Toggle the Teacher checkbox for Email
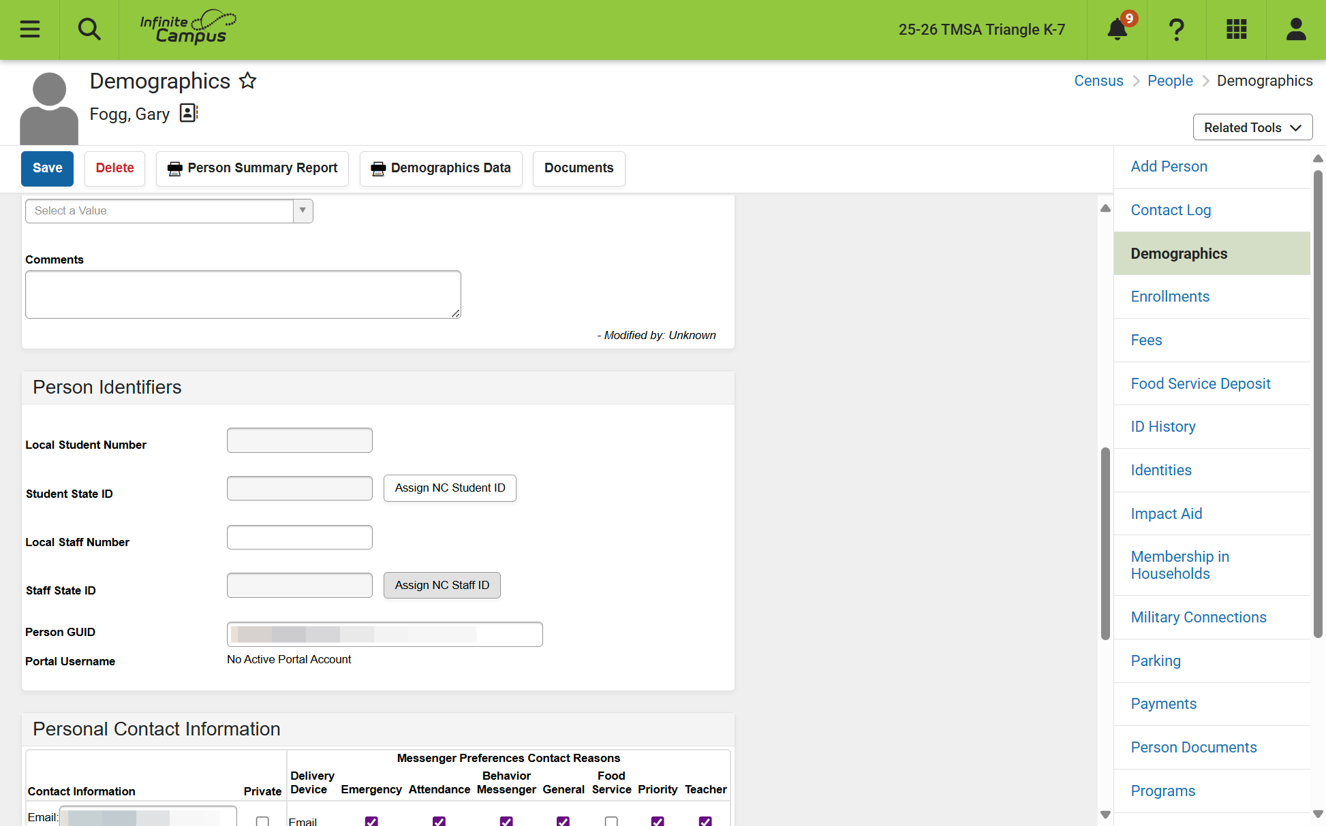 pos(705,821)
